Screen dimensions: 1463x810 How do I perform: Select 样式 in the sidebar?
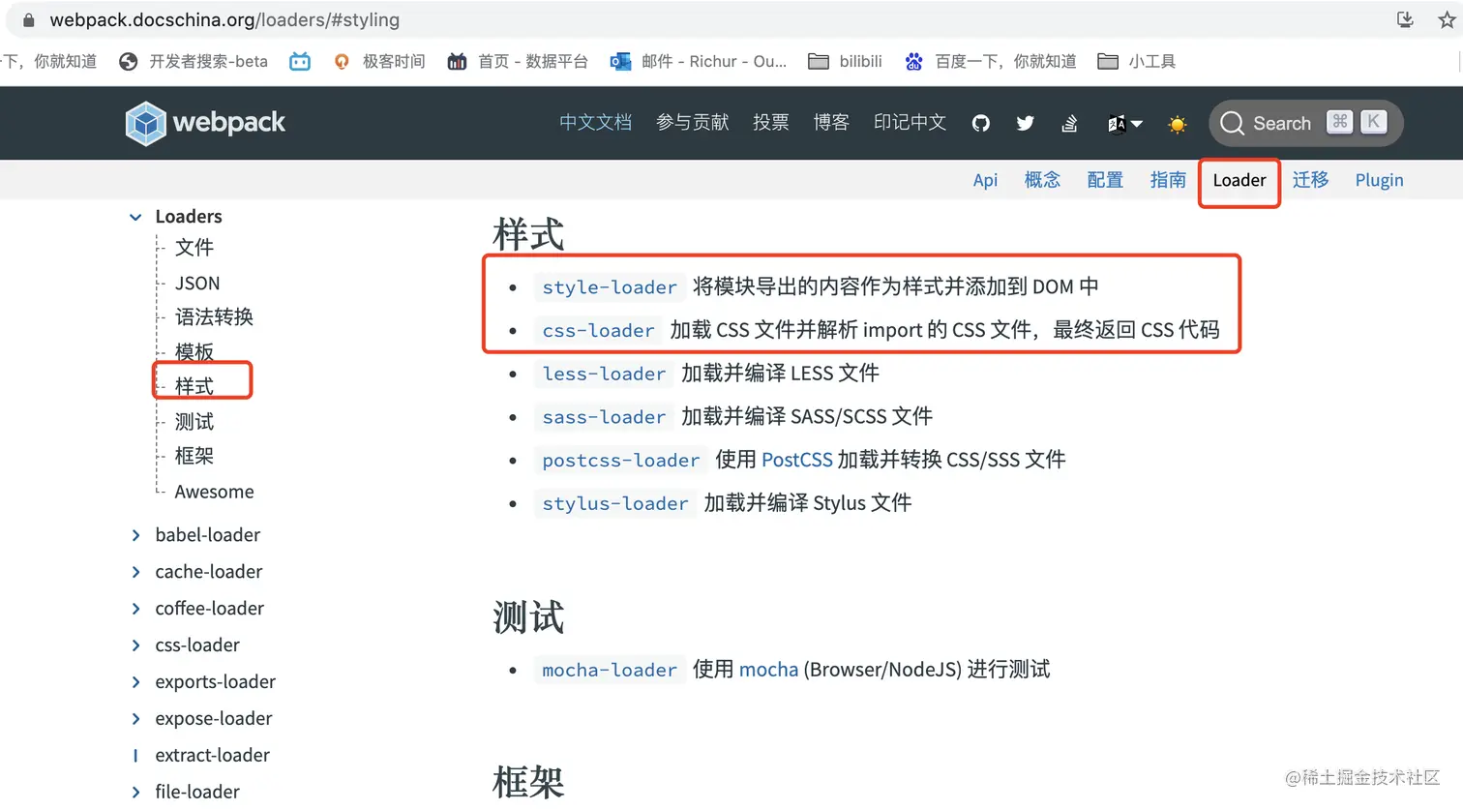[x=194, y=386]
